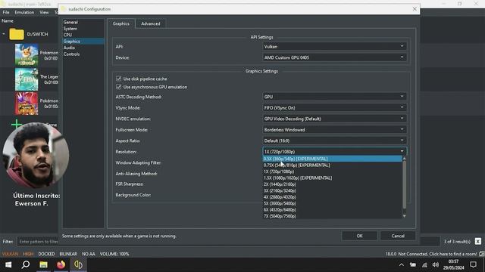Open the Windows Start menu
The image size is (485, 272).
pos(8,265)
